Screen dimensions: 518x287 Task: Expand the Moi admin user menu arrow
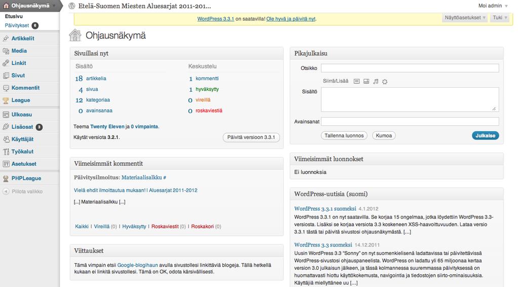(x=506, y=6)
